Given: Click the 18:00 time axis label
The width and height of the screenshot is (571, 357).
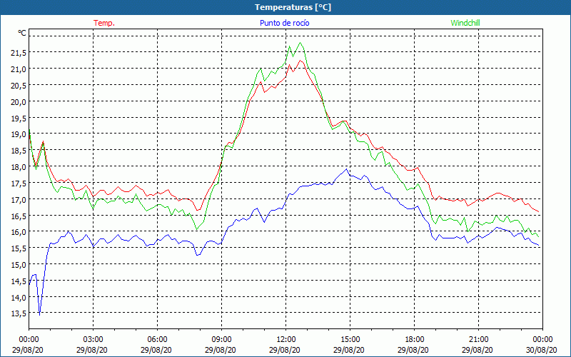Looking at the screenshot, I should [x=415, y=340].
